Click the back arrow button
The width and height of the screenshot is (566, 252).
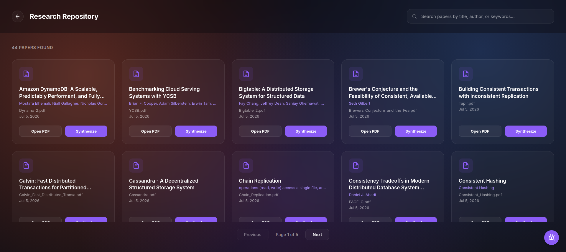pyautogui.click(x=18, y=16)
